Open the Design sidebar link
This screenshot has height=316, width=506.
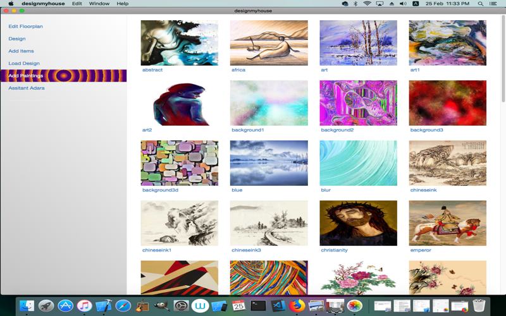17,39
